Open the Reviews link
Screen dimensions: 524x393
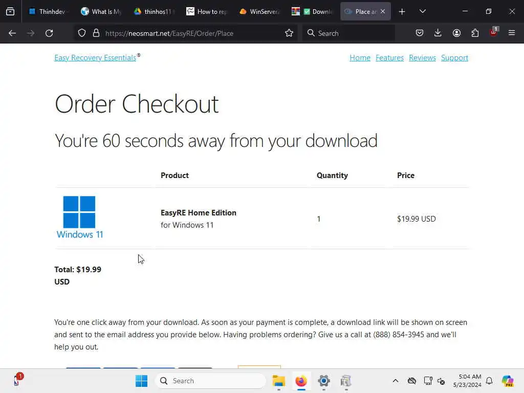(422, 58)
